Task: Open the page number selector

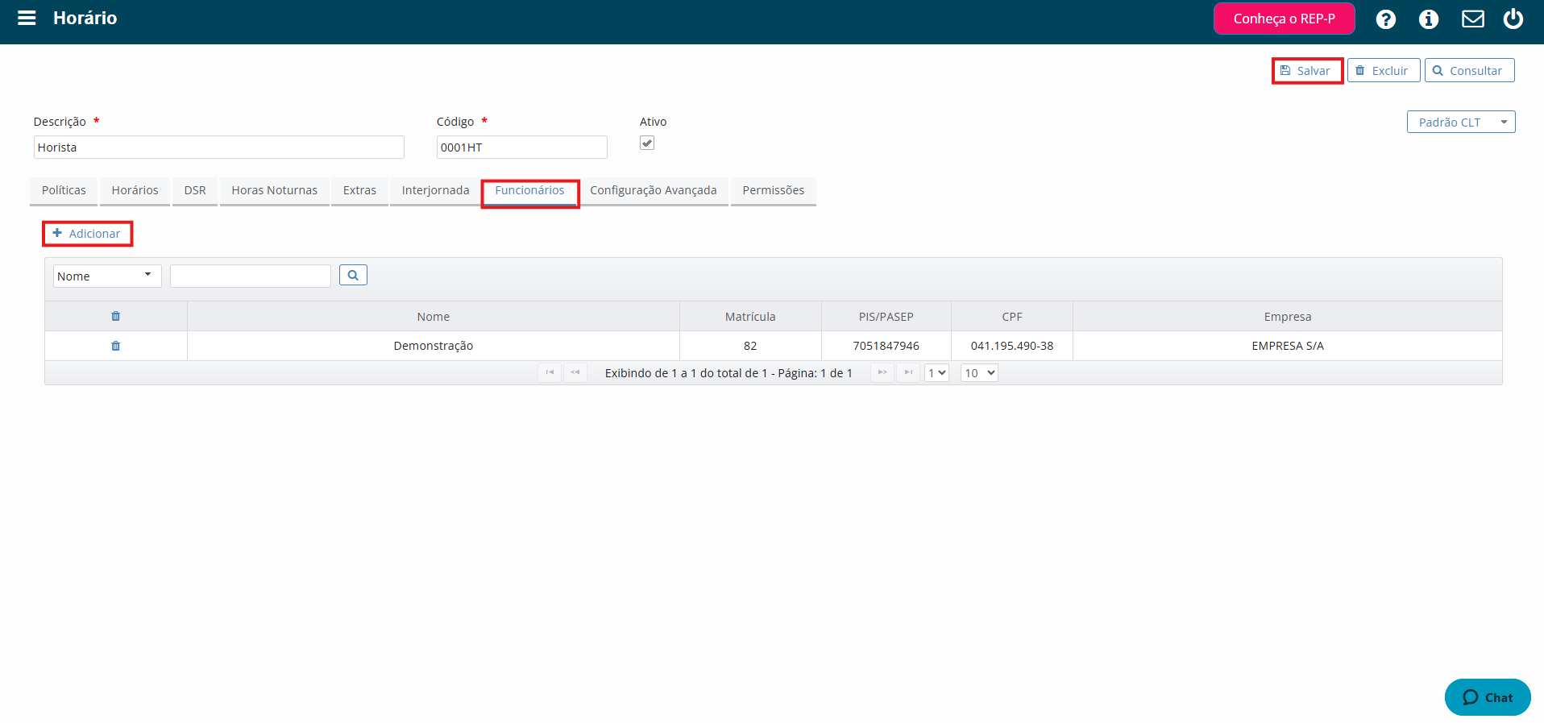Action: [936, 372]
